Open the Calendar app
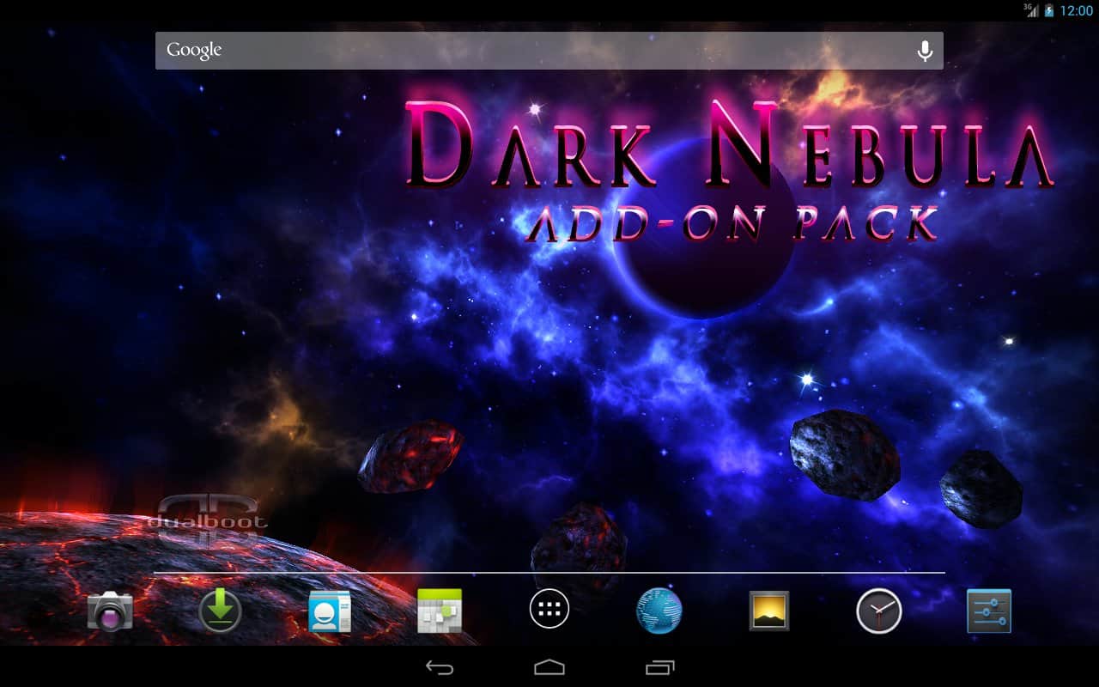The height and width of the screenshot is (687, 1099). coord(440,611)
